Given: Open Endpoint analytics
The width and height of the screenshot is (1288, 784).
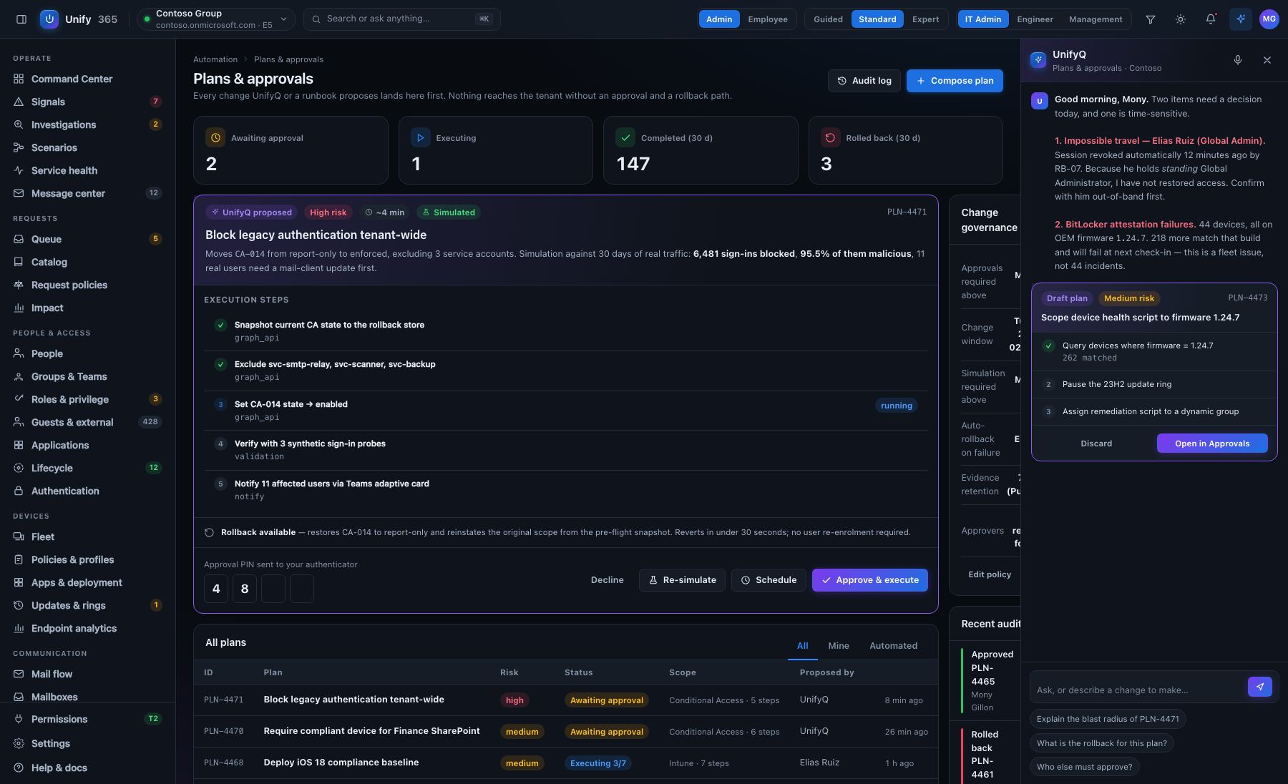Looking at the screenshot, I should [x=87, y=628].
